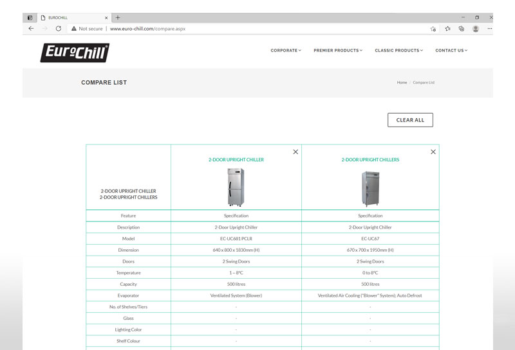The image size is (515, 350).
Task: Open the browser settings ellipsis menu
Action: pyautogui.click(x=490, y=28)
